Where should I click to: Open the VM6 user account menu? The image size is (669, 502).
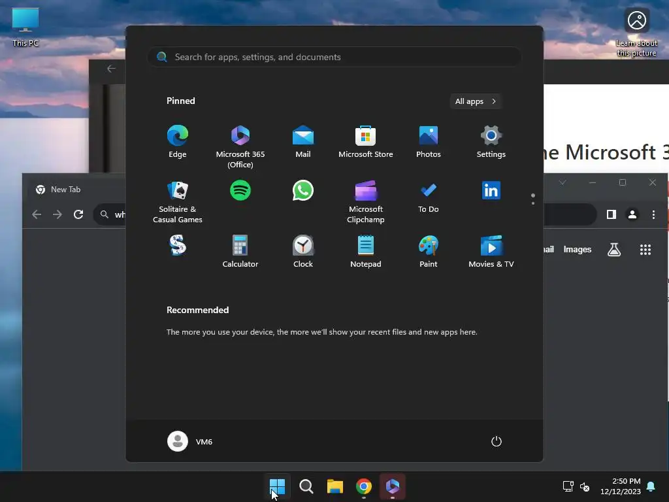pos(190,441)
